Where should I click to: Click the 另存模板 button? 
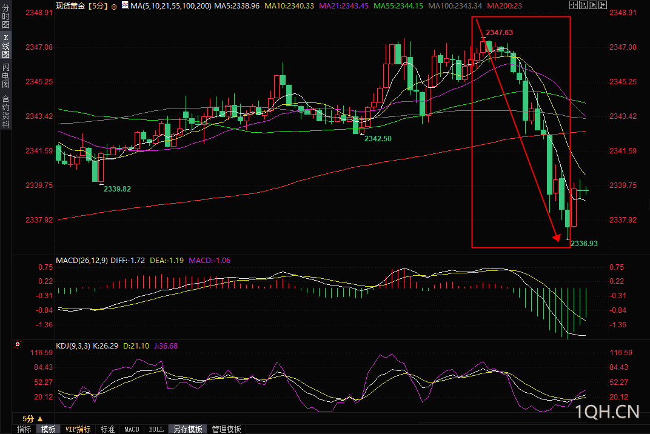[188, 429]
